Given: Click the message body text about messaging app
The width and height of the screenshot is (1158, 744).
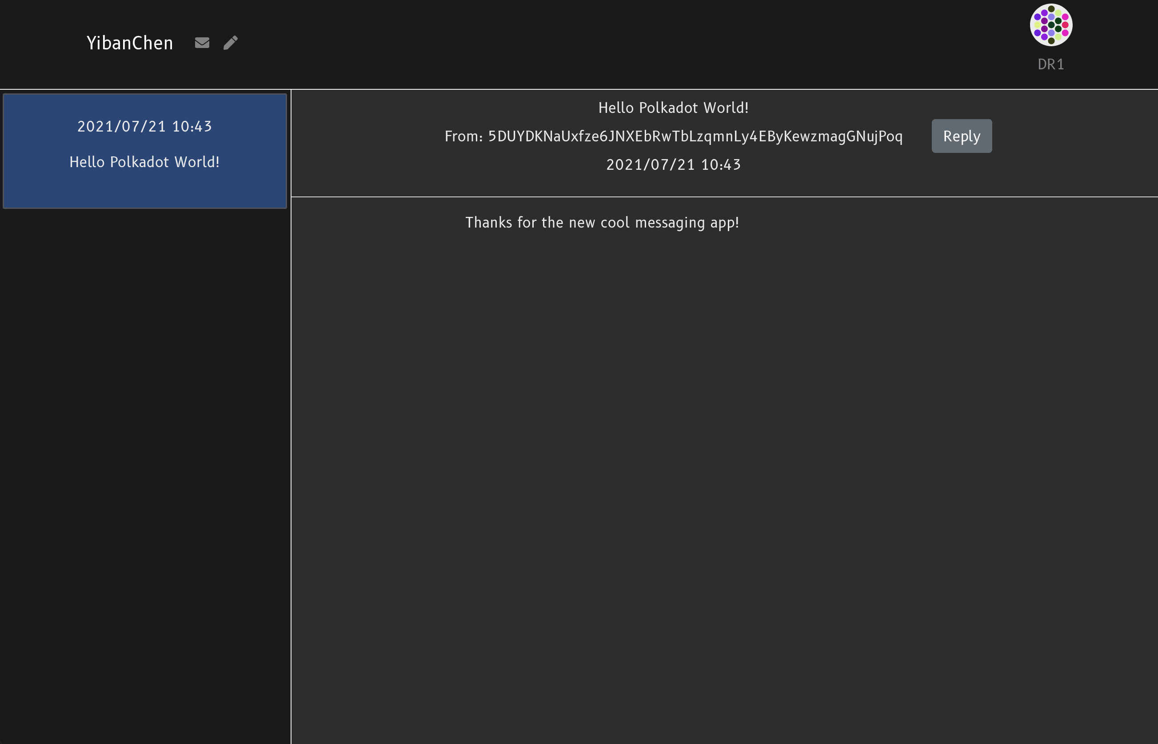Looking at the screenshot, I should click(602, 222).
